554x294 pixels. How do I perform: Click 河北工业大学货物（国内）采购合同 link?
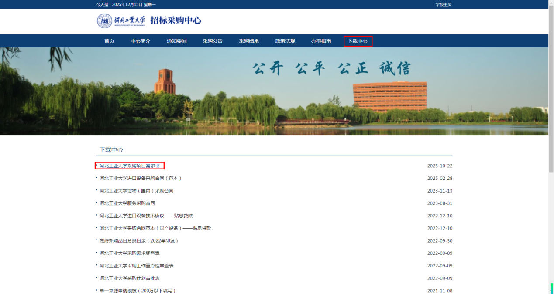pos(136,191)
